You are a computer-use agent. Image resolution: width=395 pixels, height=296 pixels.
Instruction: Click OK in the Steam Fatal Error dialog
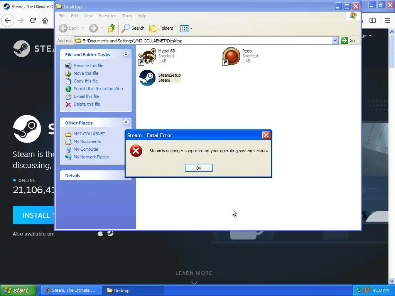tap(199, 168)
